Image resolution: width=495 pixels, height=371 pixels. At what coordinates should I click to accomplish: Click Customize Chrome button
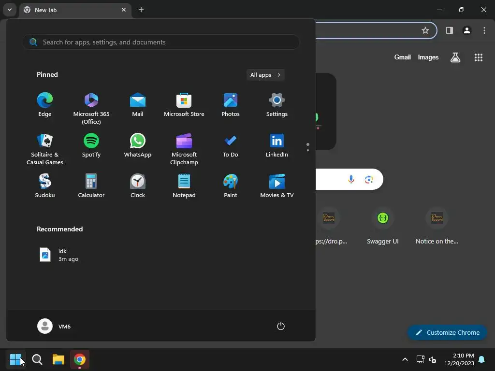(447, 332)
